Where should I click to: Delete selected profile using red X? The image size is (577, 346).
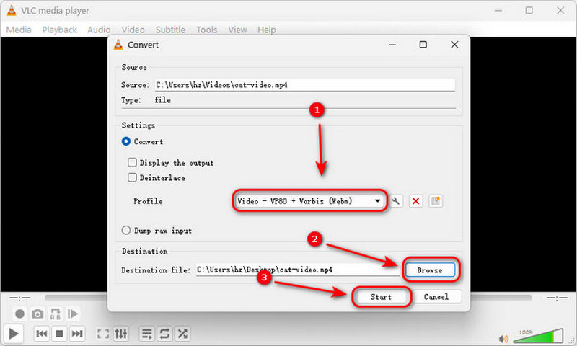coord(416,201)
